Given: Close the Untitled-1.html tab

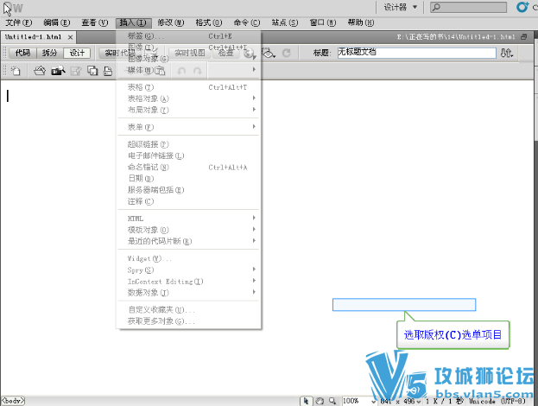Looking at the screenshot, I should (70, 37).
